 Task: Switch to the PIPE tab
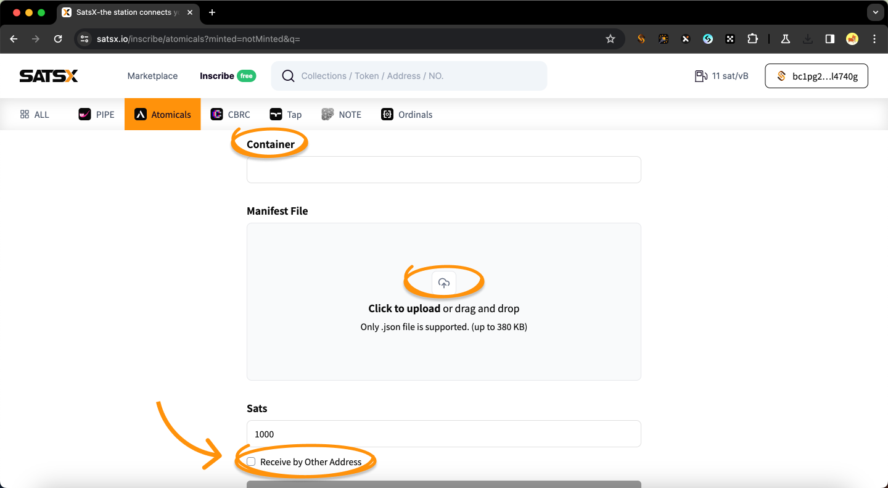97,114
